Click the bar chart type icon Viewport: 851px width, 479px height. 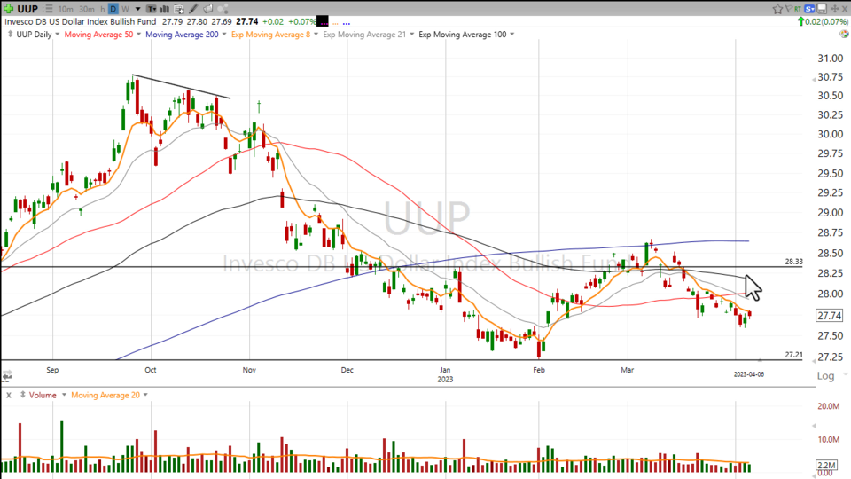164,9
